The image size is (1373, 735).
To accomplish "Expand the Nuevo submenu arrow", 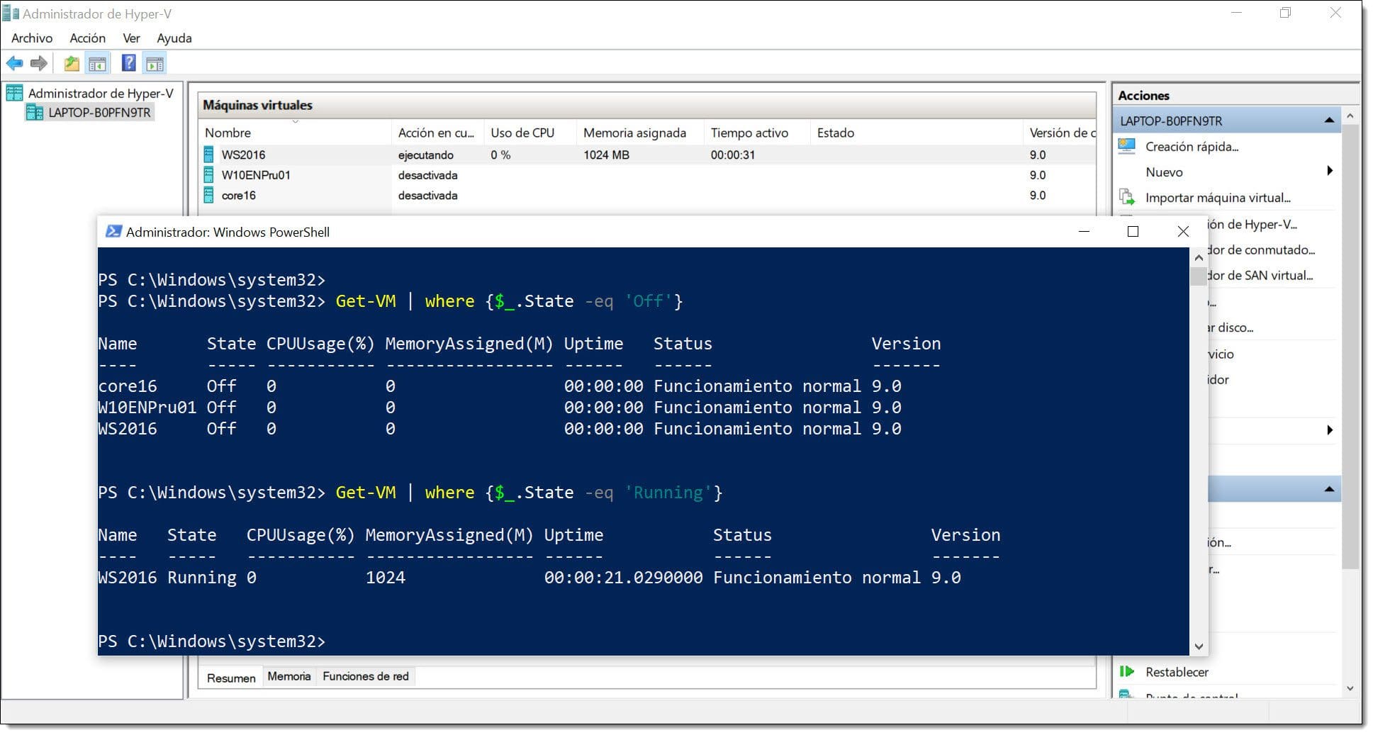I will pos(1330,171).
